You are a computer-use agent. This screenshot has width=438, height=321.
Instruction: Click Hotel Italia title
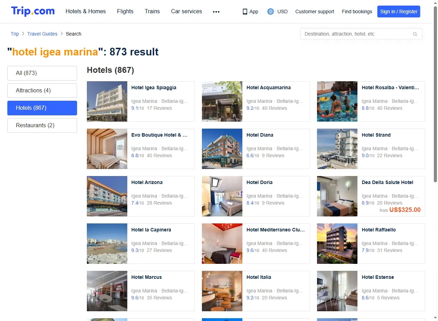pyautogui.click(x=259, y=277)
